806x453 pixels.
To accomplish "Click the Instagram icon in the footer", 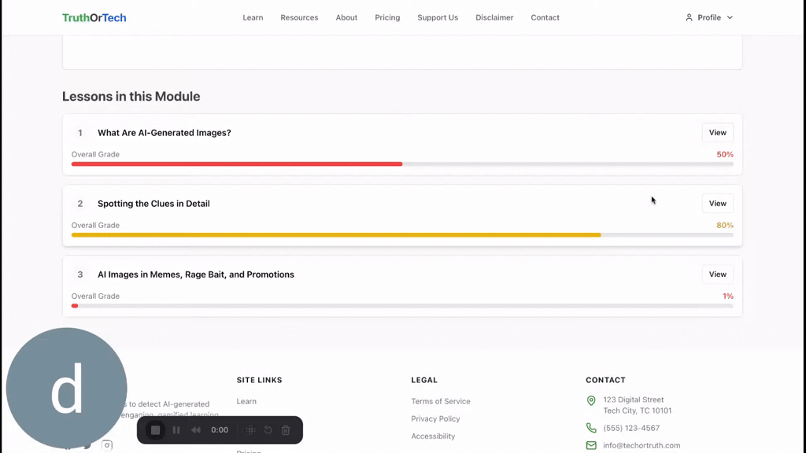I will tap(107, 445).
